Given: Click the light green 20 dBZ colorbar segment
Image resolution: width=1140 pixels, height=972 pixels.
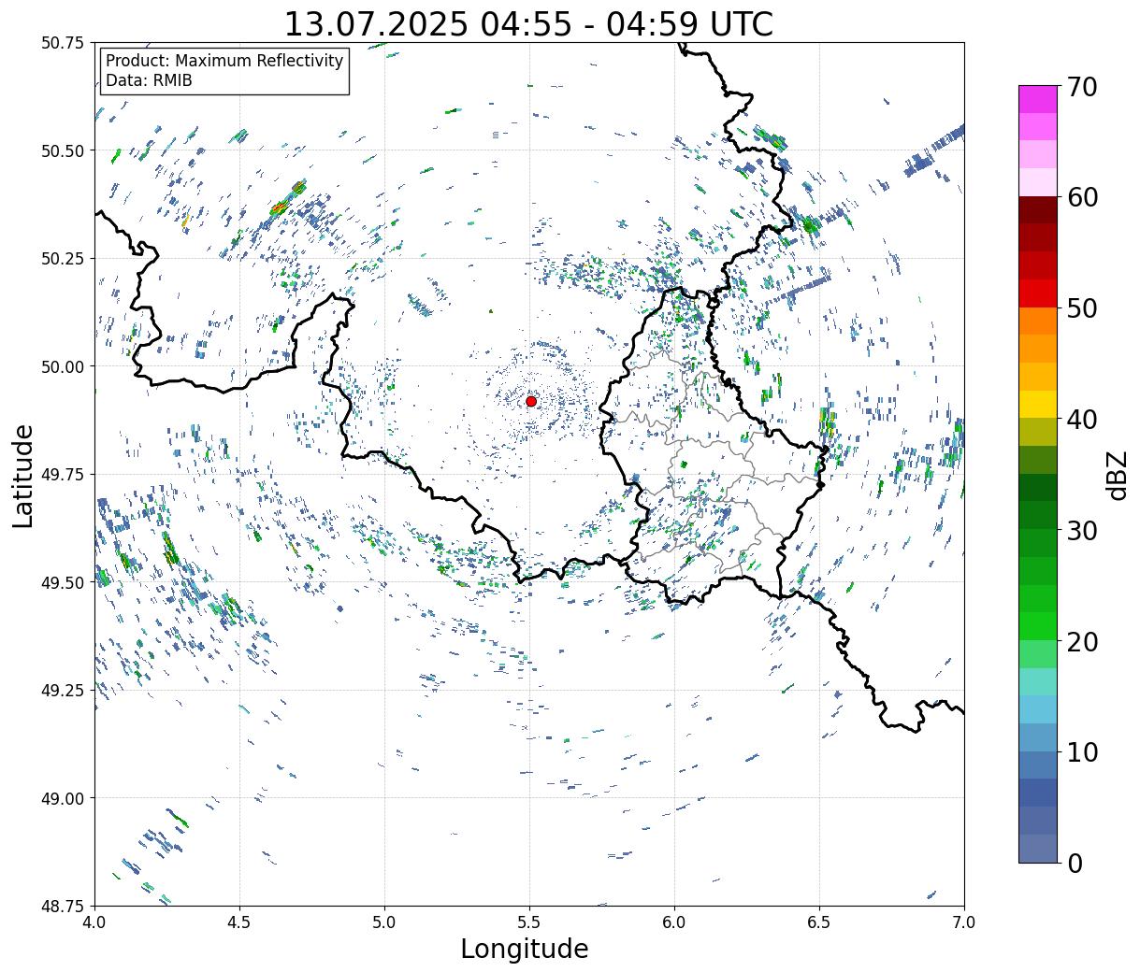Looking at the screenshot, I should pyautogui.click(x=1038, y=653).
